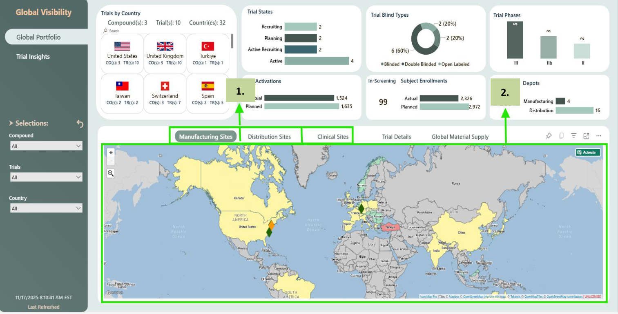Screen dimensions: 618x314
Task: Click the Active bar in Trial States
Action: pyautogui.click(x=317, y=61)
